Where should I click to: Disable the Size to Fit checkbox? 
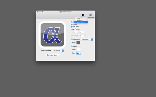tap(72, 27)
